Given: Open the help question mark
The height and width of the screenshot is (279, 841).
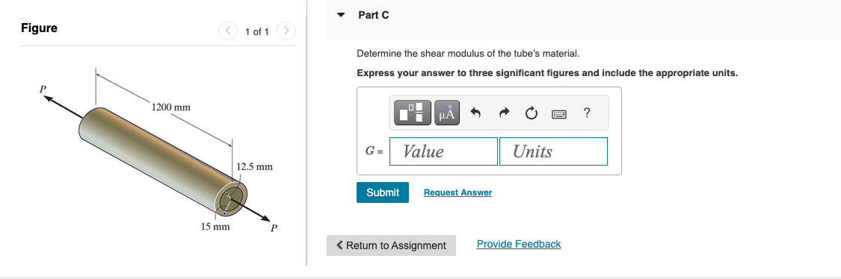Looking at the screenshot, I should 587,113.
